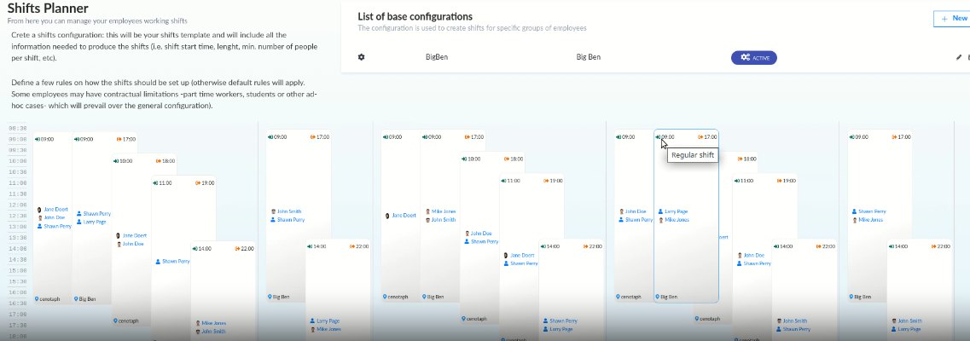
Task: Open Mike Jones above John Smith in 14:00–22:00 shift
Action: click(x=213, y=323)
